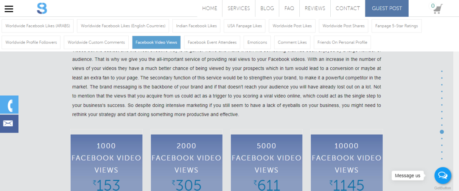Click the blue S site logo
The image size is (459, 191).
(x=42, y=8)
